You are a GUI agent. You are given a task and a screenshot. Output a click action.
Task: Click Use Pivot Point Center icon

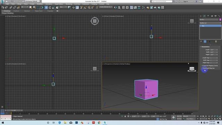coord(69,8)
